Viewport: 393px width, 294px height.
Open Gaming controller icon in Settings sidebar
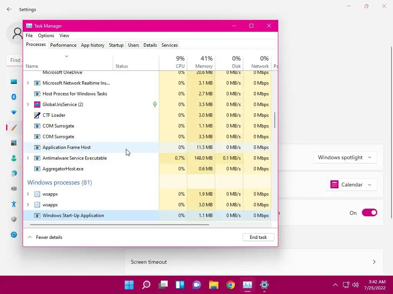tap(14, 188)
